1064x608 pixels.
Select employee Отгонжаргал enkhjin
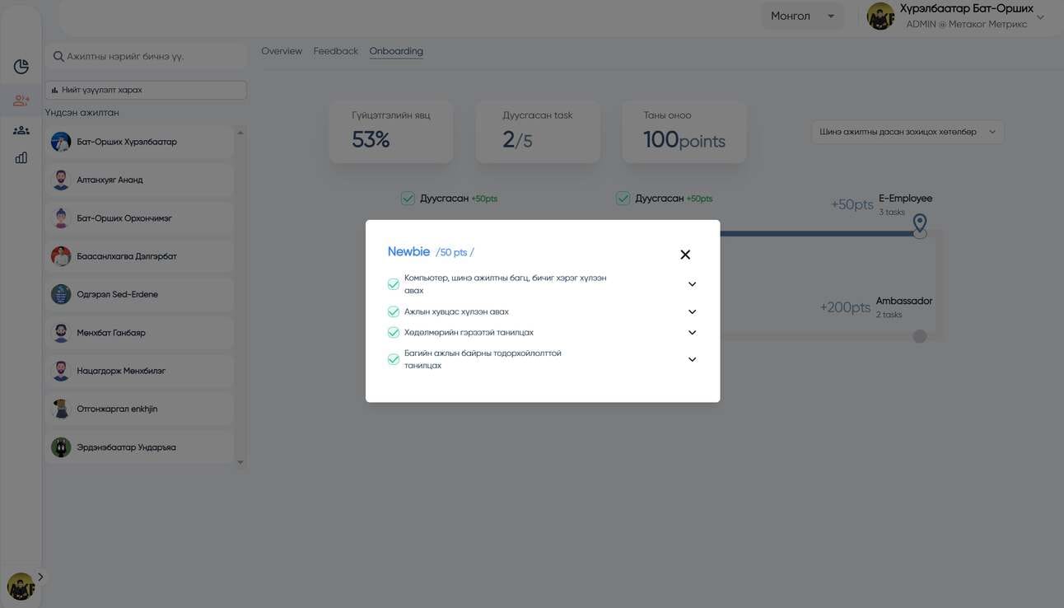click(139, 409)
